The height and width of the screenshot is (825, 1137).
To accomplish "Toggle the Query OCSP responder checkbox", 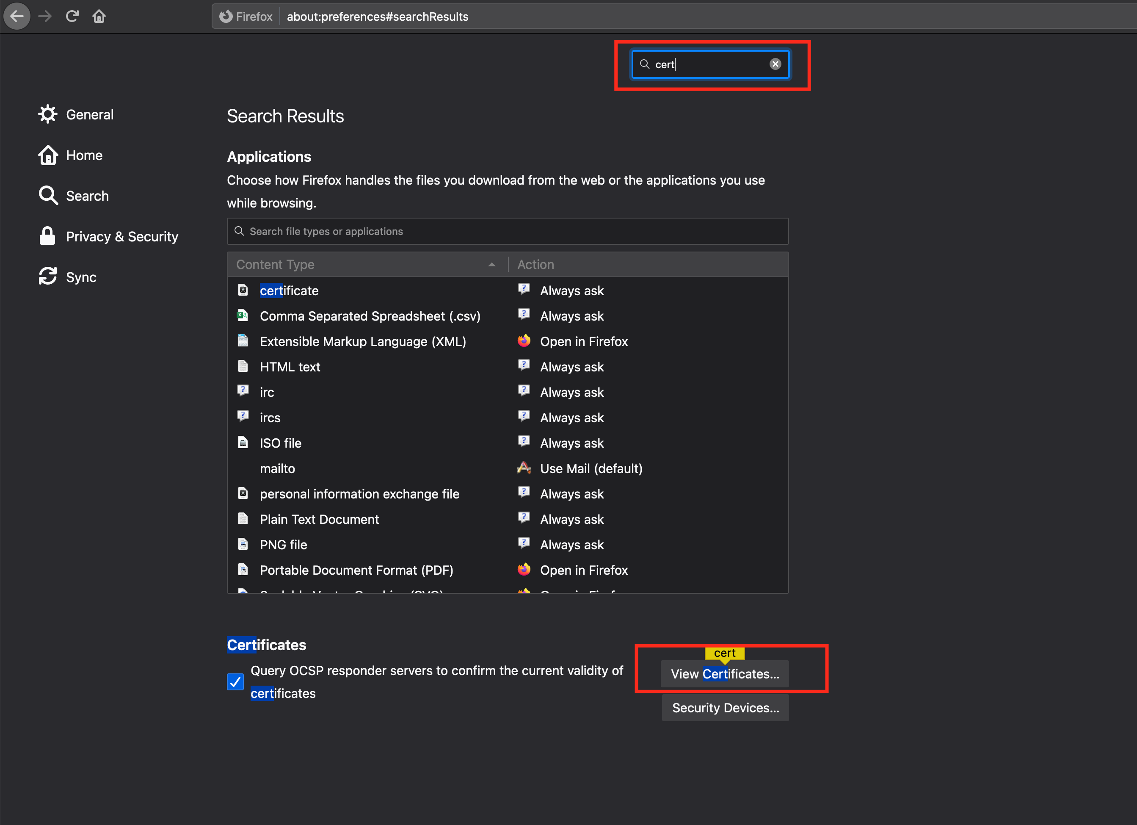I will point(235,681).
